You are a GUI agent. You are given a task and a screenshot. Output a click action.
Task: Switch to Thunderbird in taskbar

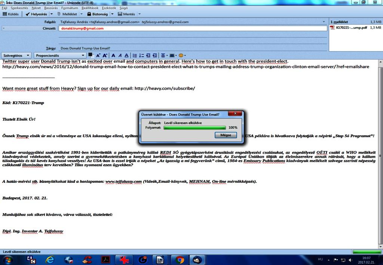197,260
